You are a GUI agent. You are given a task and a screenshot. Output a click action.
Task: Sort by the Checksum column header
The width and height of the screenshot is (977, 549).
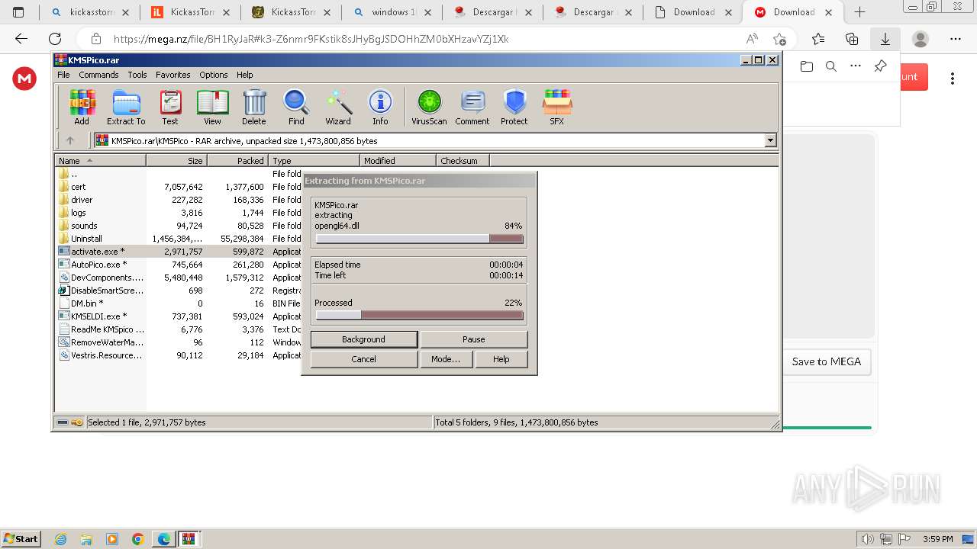tap(463, 161)
